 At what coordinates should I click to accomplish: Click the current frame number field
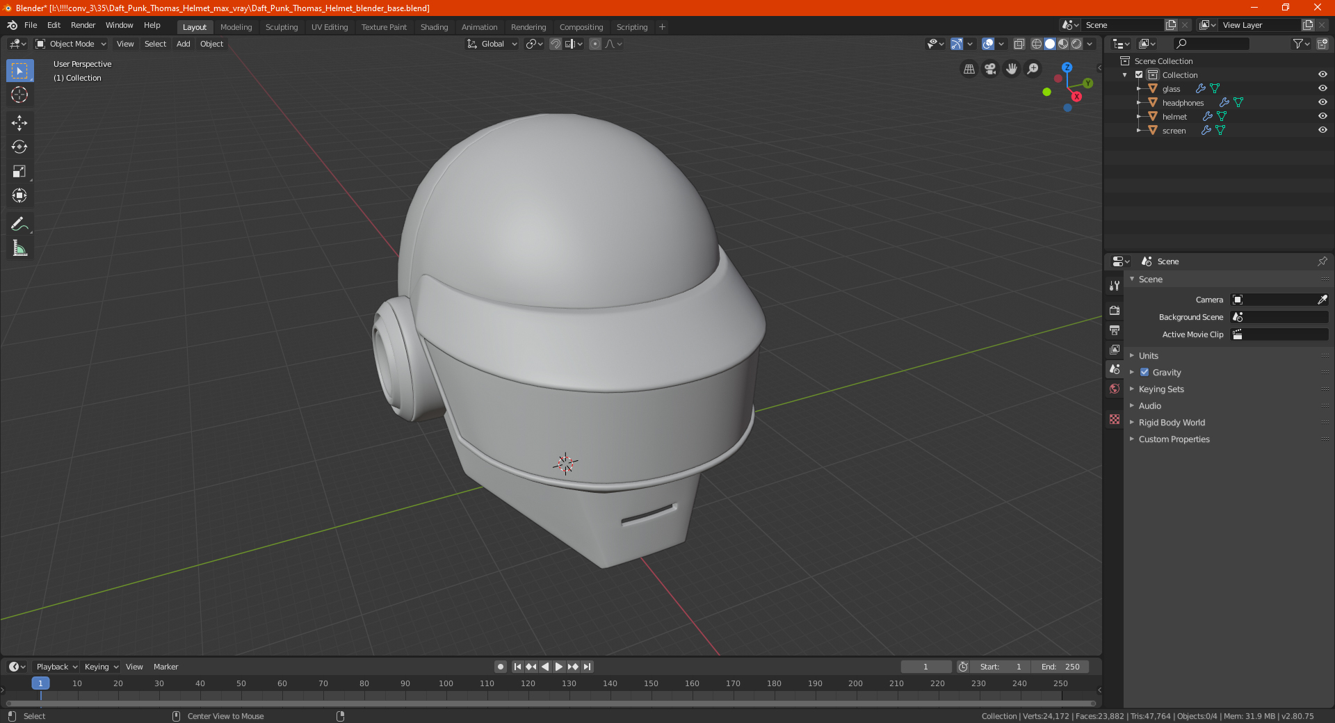coord(925,667)
